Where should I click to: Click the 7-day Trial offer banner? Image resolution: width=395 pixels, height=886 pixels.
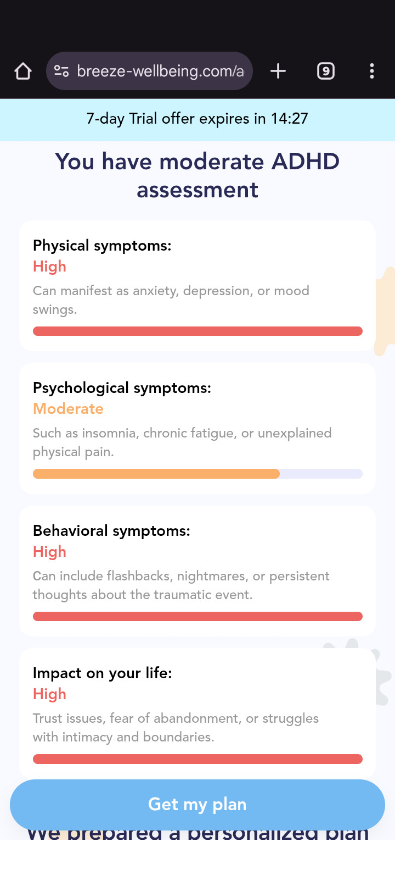[198, 119]
